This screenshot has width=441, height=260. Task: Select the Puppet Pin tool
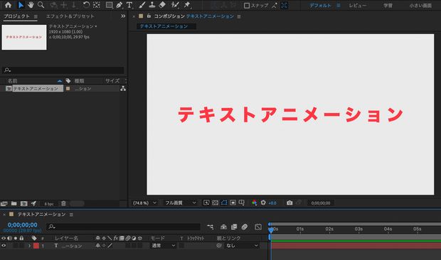pos(187,5)
